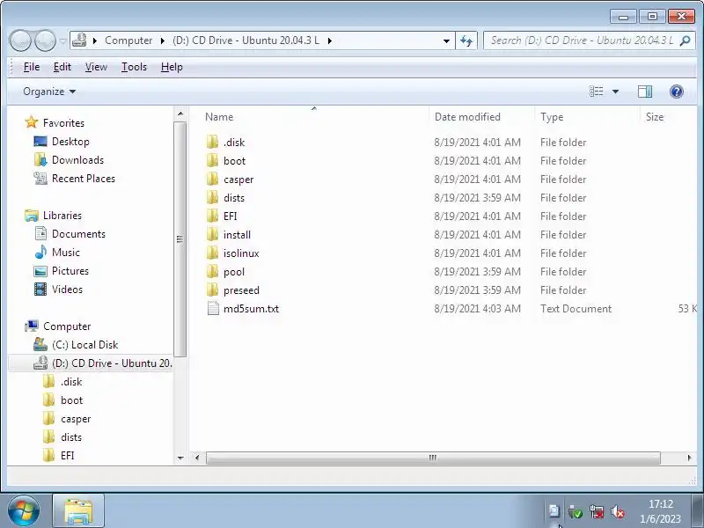Screen dimensions: 704x528
Task: Sort by the Type column header
Action: [552, 117]
